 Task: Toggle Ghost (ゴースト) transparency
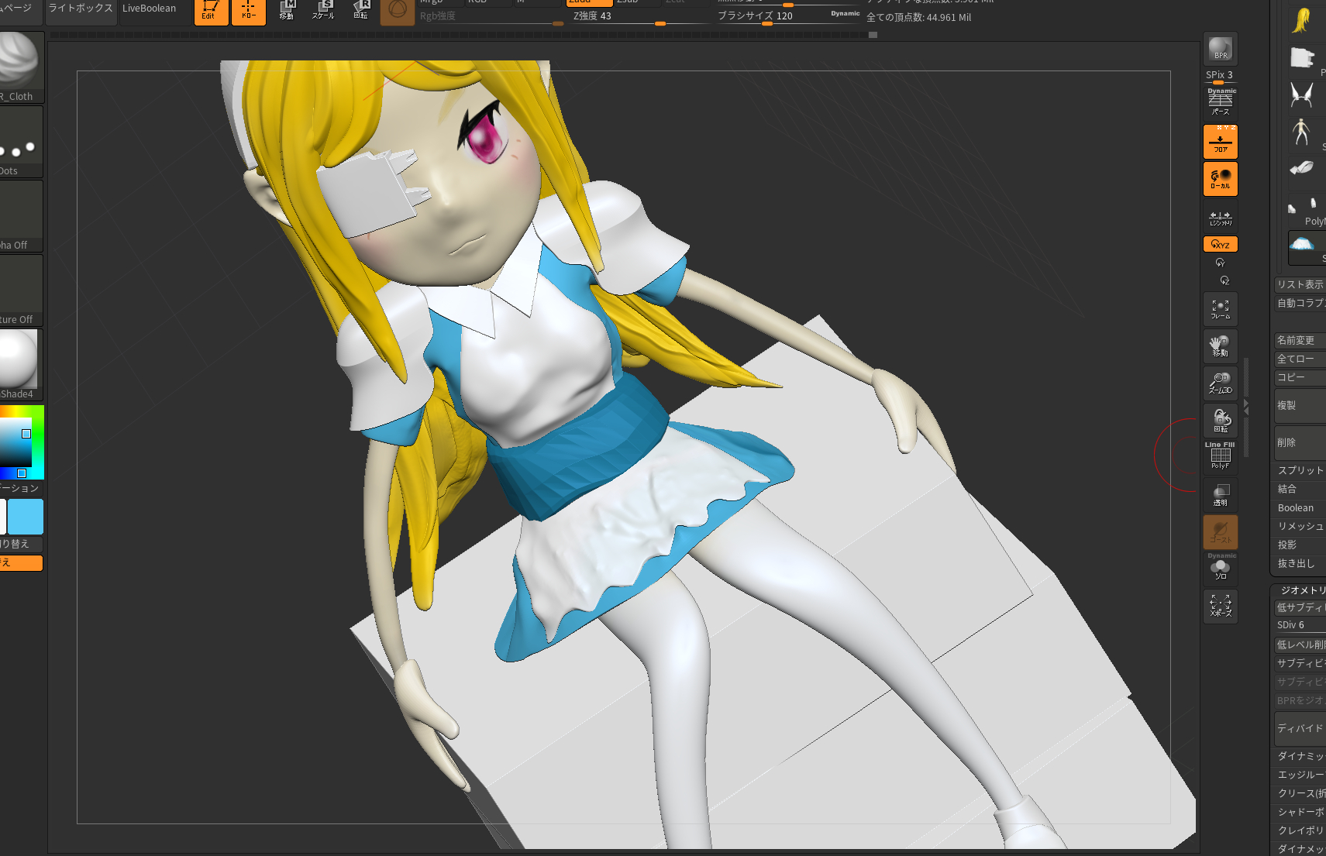click(1221, 532)
